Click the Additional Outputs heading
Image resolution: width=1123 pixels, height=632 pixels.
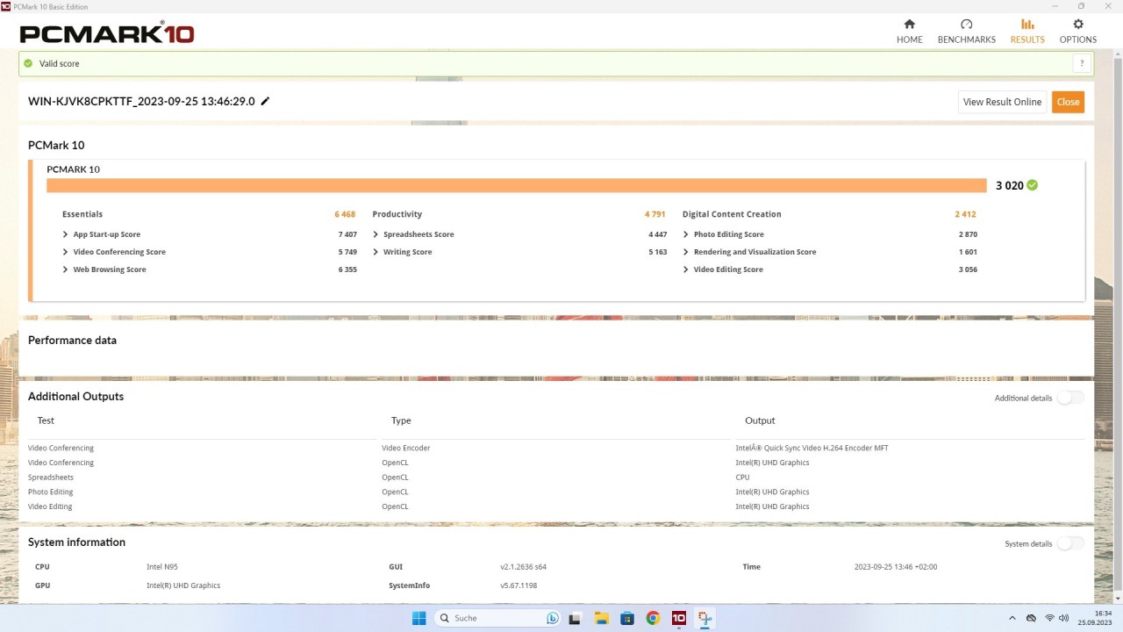click(x=75, y=397)
